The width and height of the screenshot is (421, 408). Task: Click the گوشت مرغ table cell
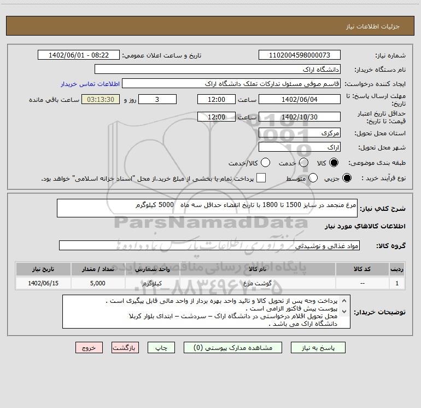pyautogui.click(x=258, y=283)
